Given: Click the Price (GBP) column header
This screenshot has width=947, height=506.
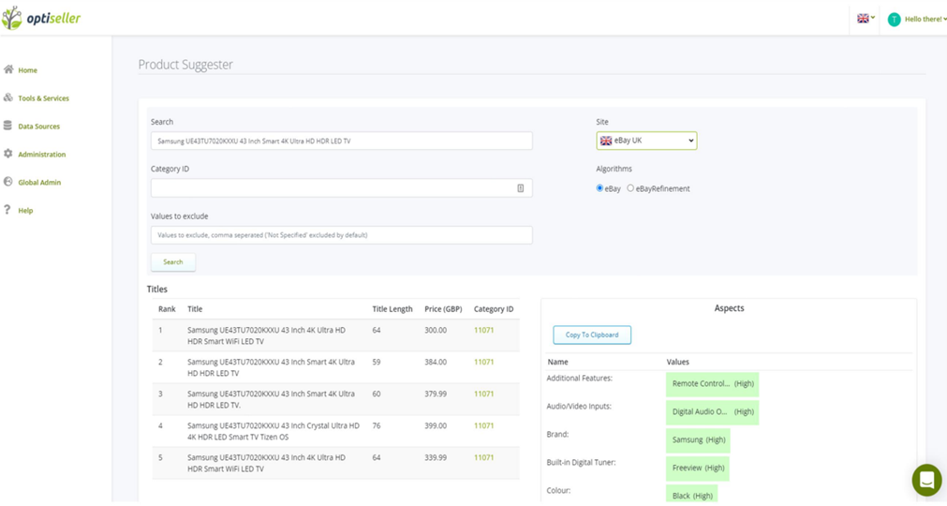Looking at the screenshot, I should click(443, 309).
